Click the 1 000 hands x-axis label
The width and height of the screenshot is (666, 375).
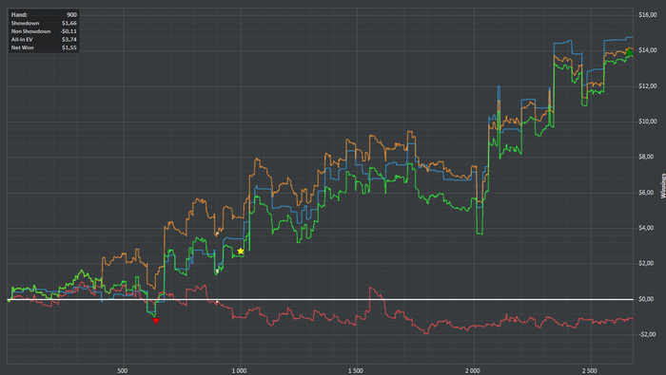coord(239,371)
